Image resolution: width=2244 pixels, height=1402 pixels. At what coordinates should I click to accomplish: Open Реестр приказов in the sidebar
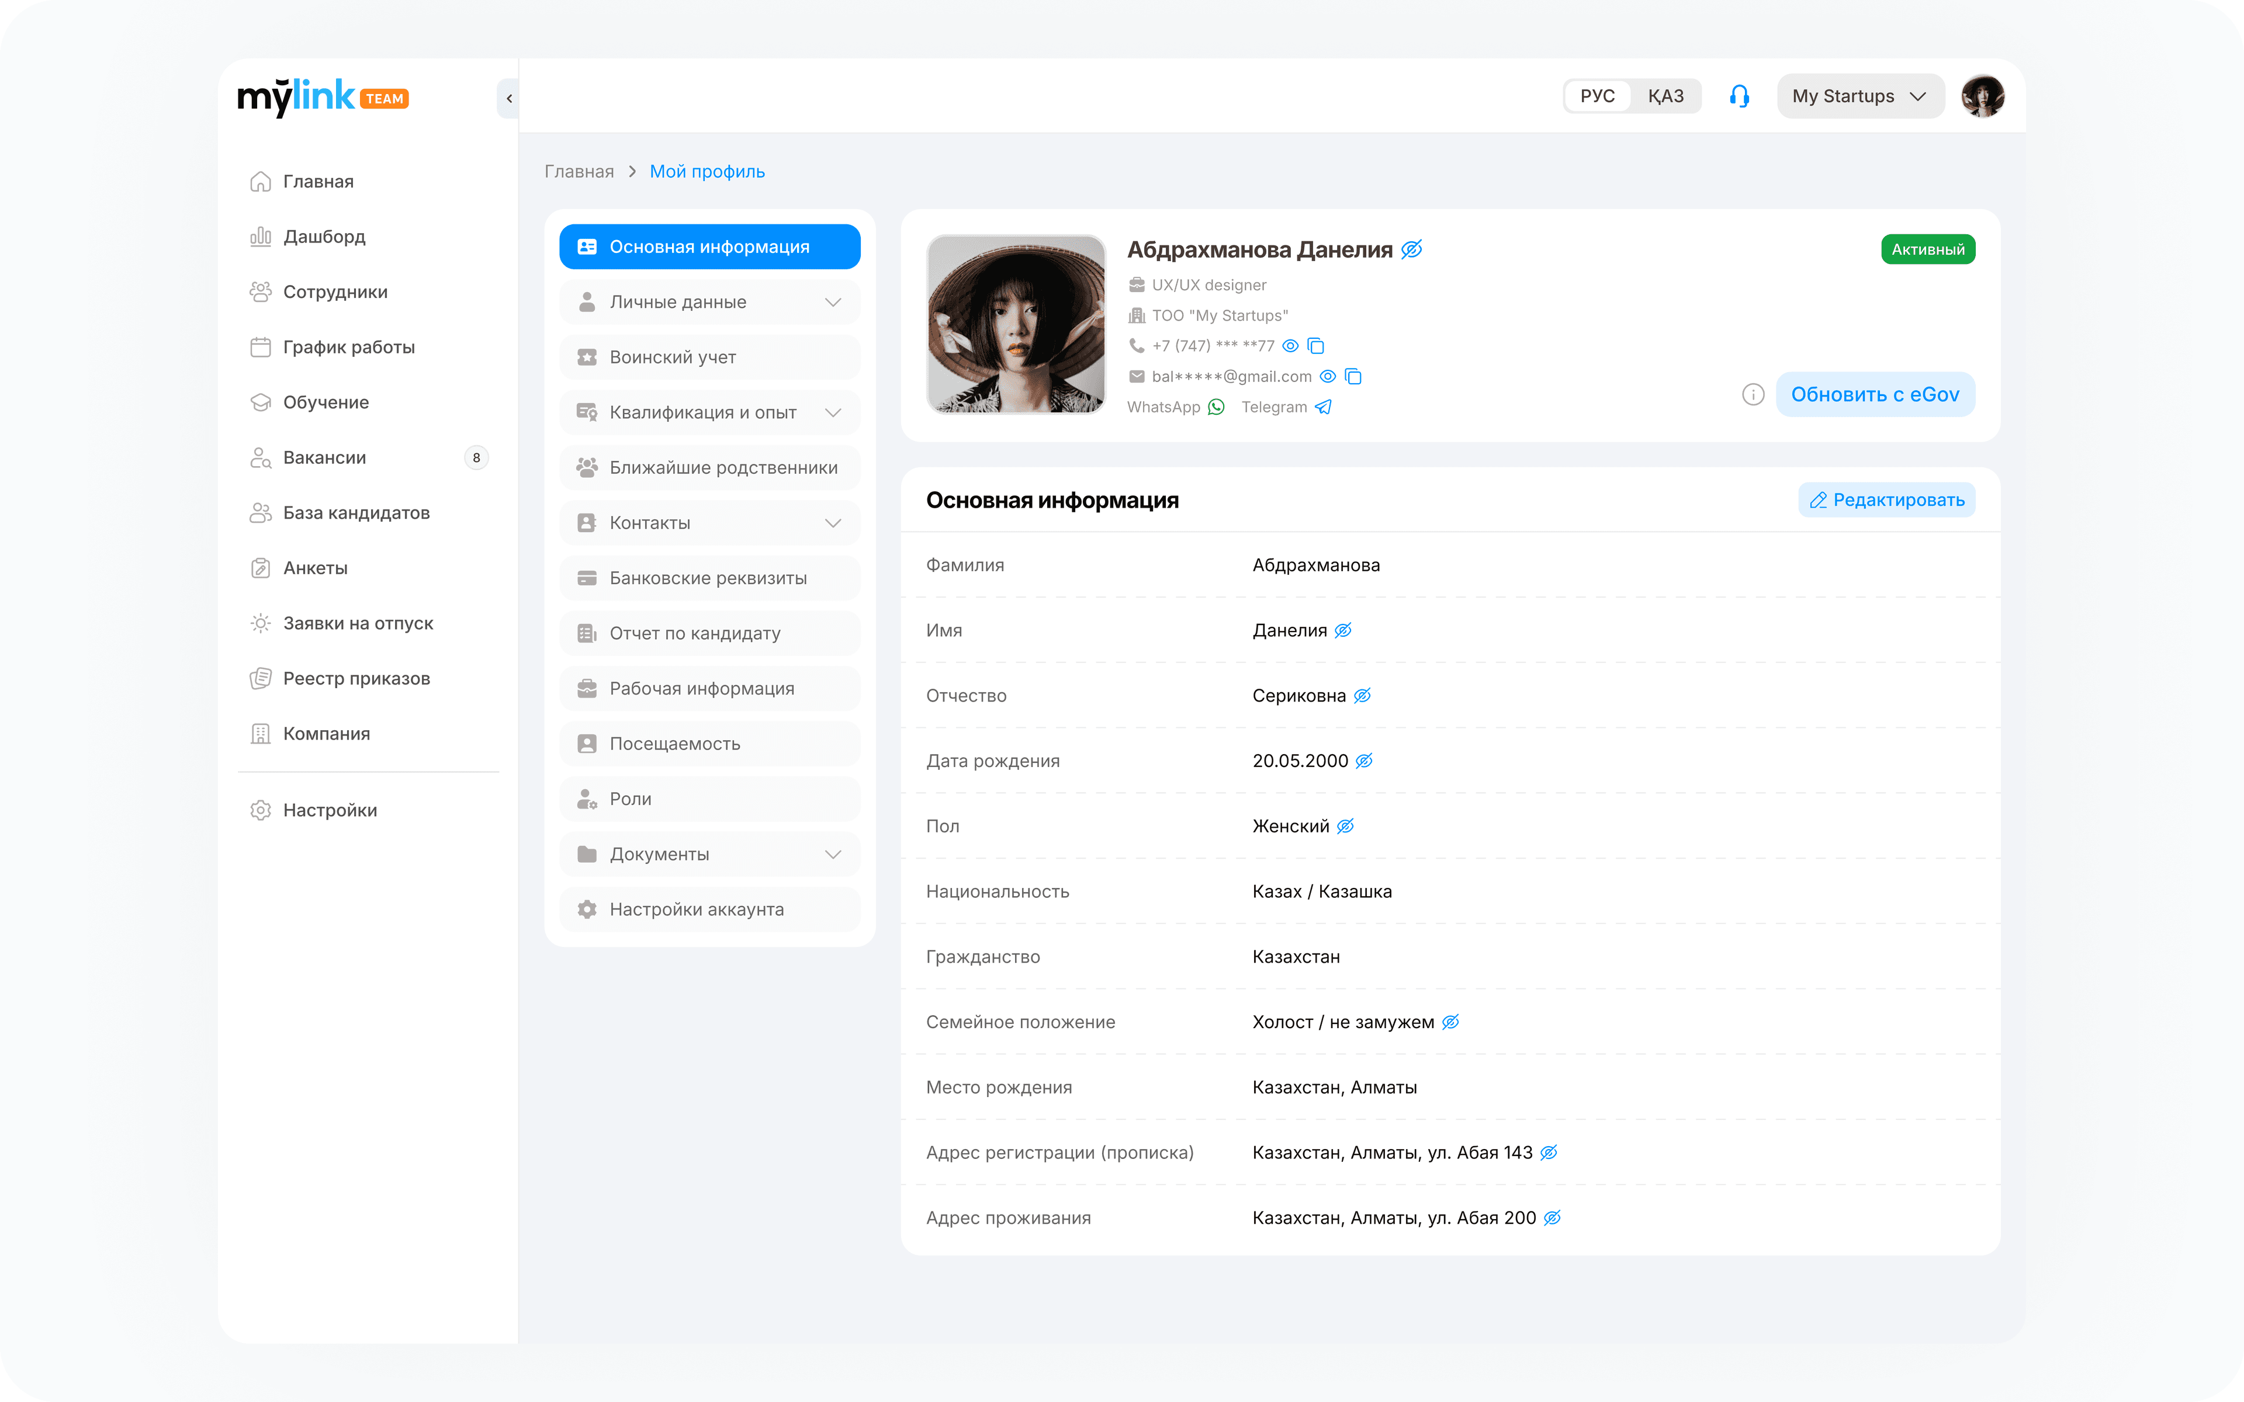[x=369, y=678]
